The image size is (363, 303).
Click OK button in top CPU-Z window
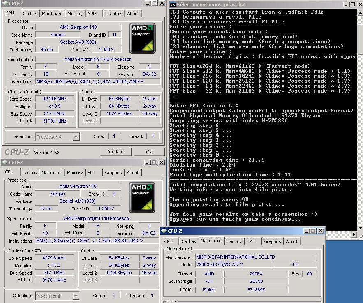pos(149,152)
